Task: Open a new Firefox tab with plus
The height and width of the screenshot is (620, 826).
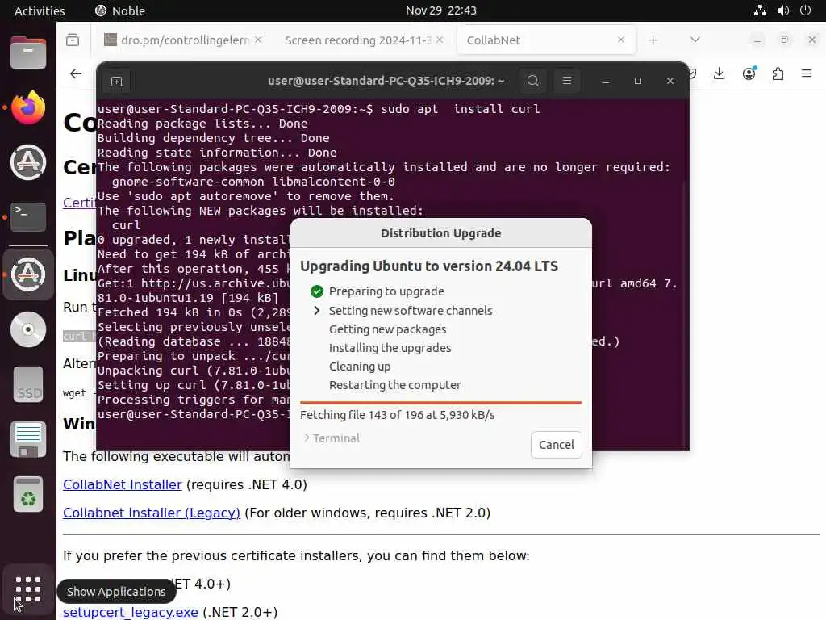Action: tap(653, 40)
